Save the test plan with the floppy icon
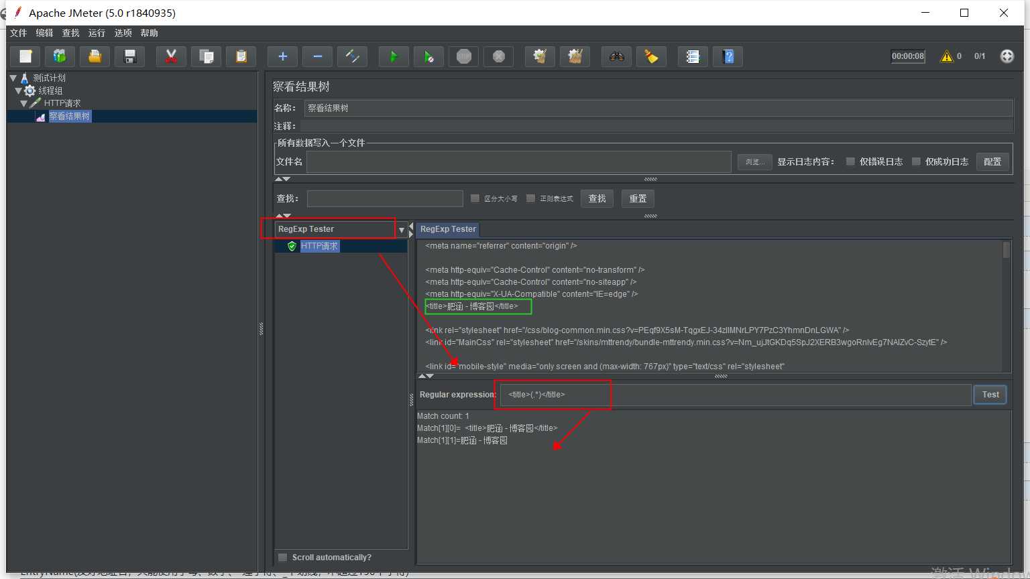 (x=130, y=57)
